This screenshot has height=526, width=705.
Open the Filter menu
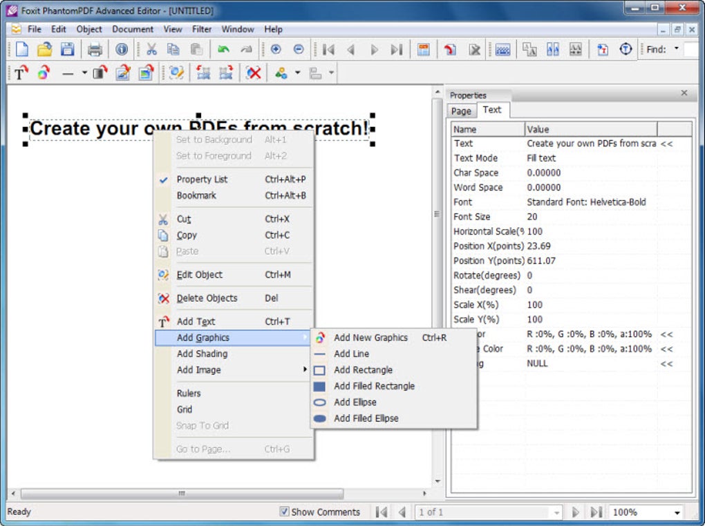point(201,29)
